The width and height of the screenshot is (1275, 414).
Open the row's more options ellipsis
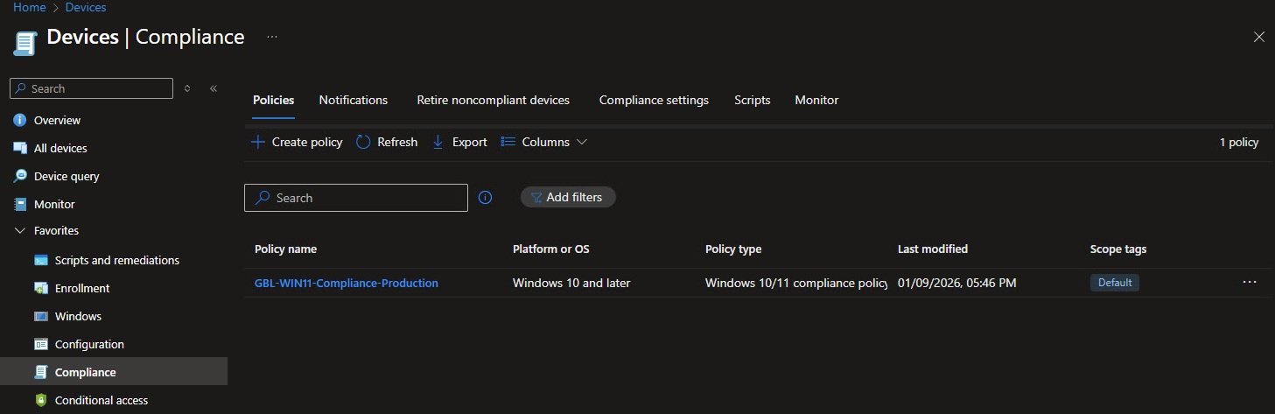(x=1249, y=283)
